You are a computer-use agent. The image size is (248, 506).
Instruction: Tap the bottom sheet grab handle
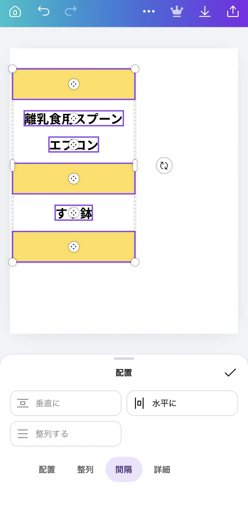click(x=124, y=358)
